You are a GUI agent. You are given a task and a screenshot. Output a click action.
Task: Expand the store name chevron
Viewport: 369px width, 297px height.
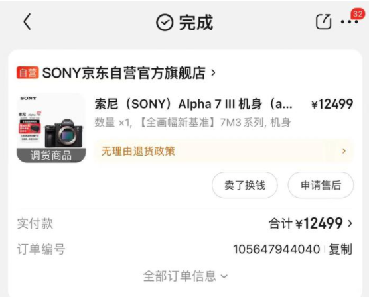[213, 73]
